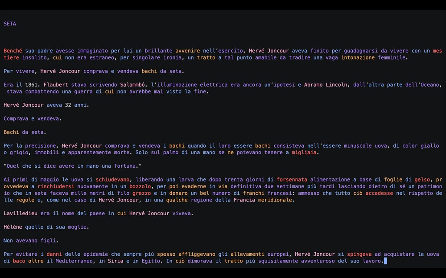The height and width of the screenshot is (278, 446).
Task: Click the red word "accadesse"
Action: [379, 193]
